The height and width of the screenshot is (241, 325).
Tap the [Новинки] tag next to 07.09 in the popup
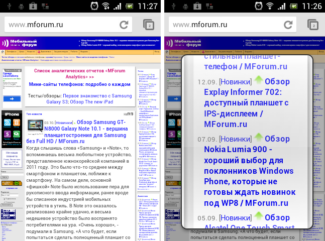click(x=235, y=139)
